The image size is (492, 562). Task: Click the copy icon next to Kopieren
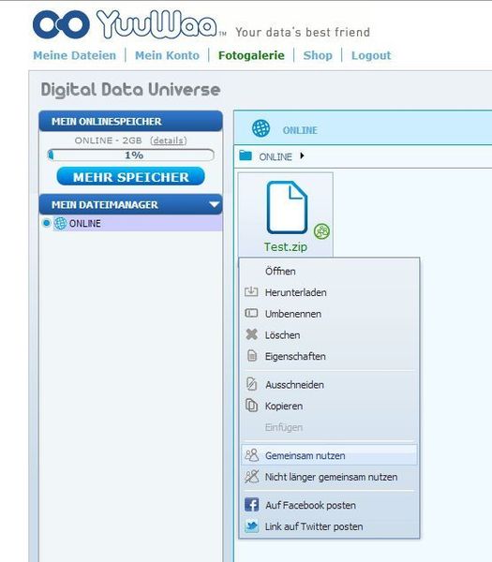tap(251, 406)
